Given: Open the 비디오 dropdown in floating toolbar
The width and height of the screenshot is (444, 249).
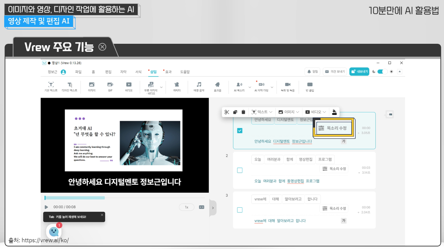Looking at the screenshot, I should pos(316,112).
